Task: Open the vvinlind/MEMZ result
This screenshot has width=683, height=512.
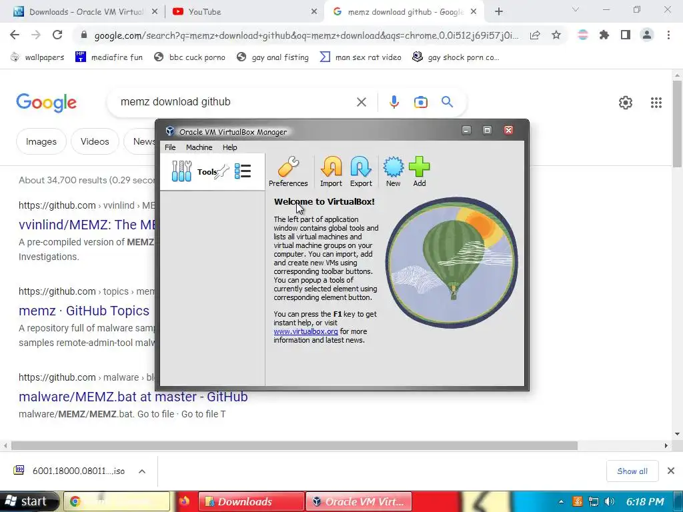Action: coord(87,225)
